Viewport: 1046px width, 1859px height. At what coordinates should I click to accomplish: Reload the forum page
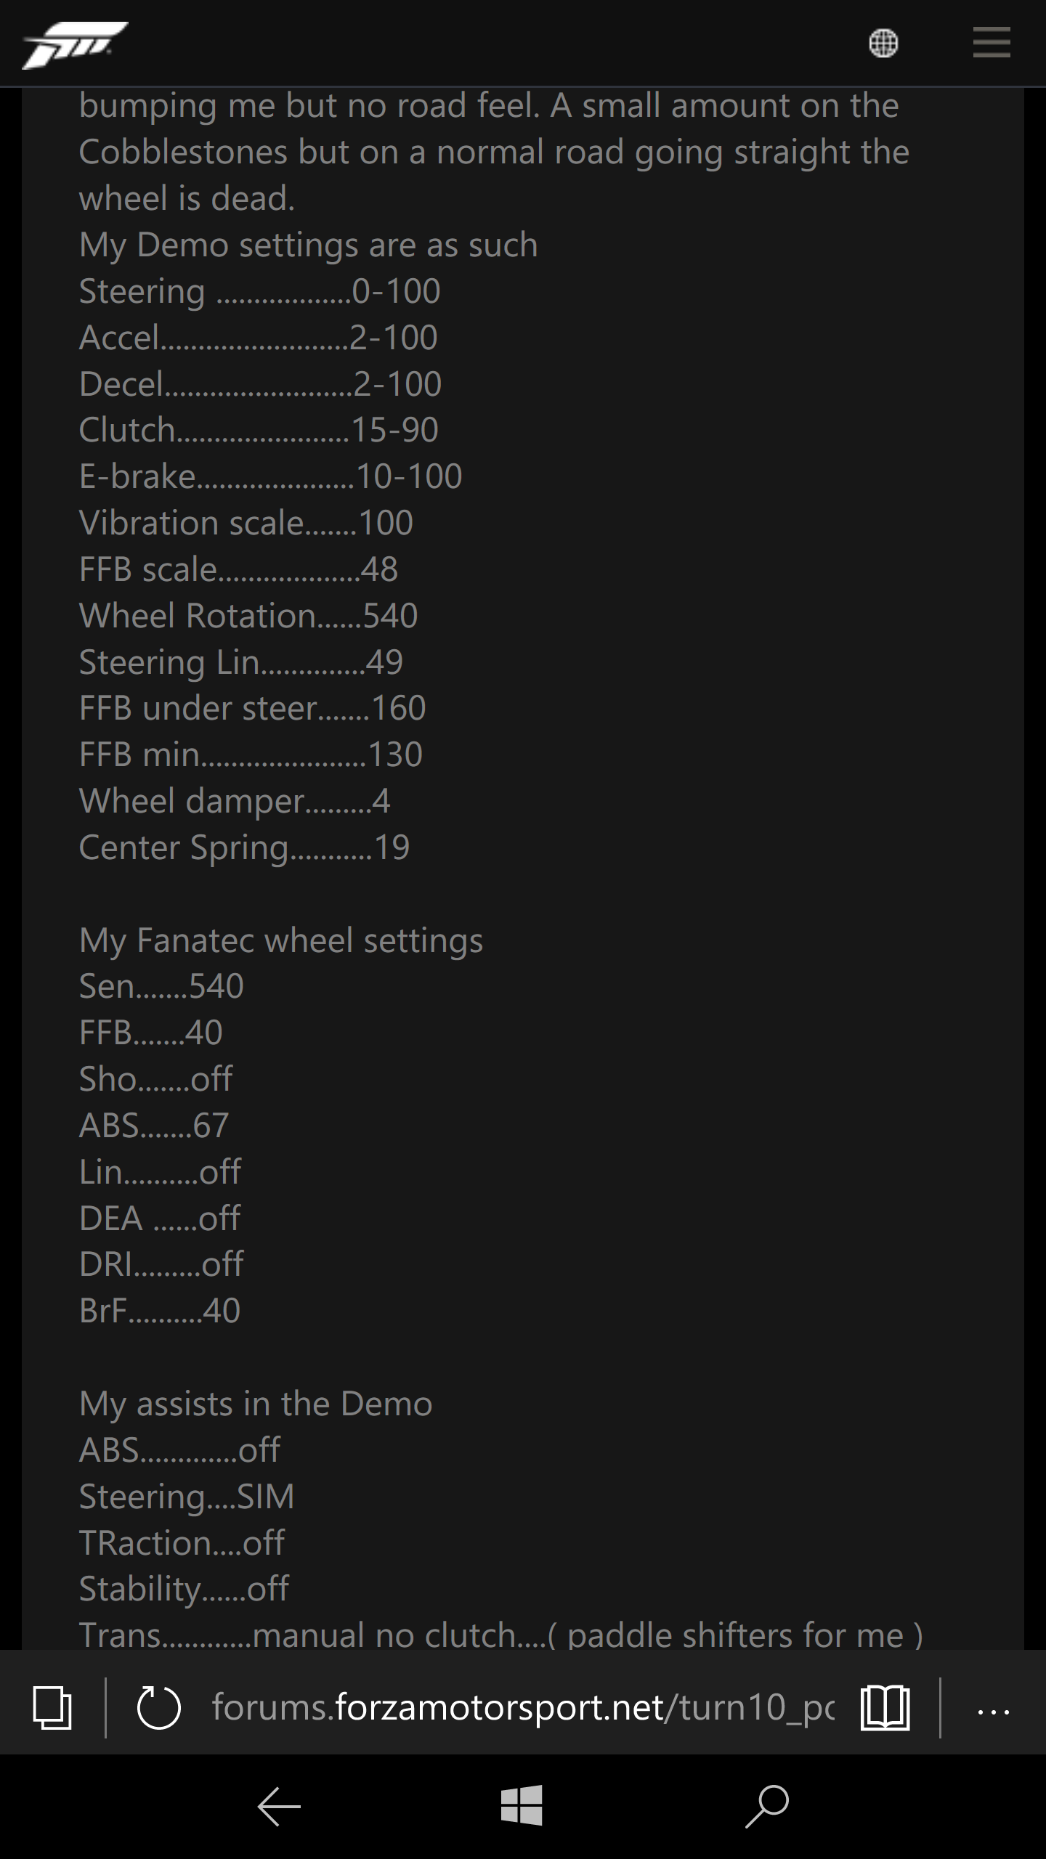coord(158,1707)
